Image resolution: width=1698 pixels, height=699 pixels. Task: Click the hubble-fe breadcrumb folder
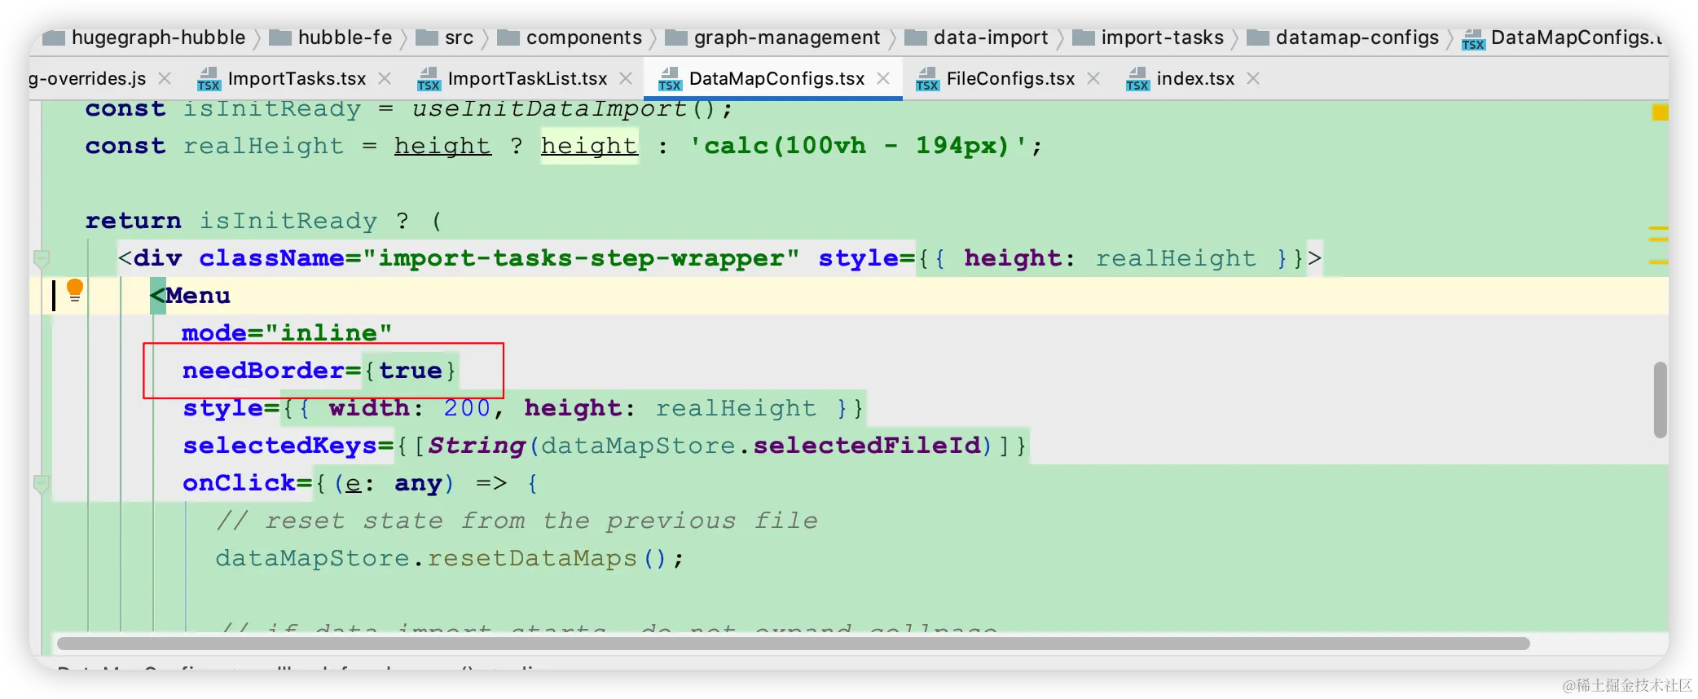(331, 37)
